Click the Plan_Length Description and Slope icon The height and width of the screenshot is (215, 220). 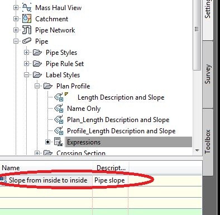[x=59, y=120]
